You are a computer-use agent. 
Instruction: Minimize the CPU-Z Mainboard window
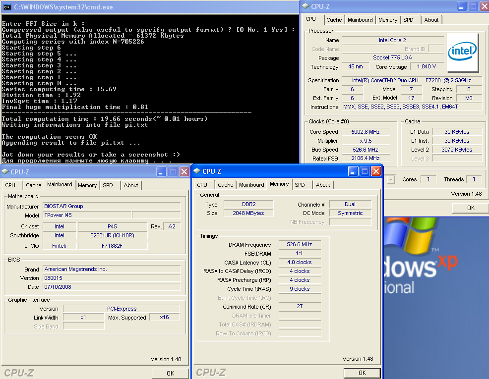pos(161,172)
